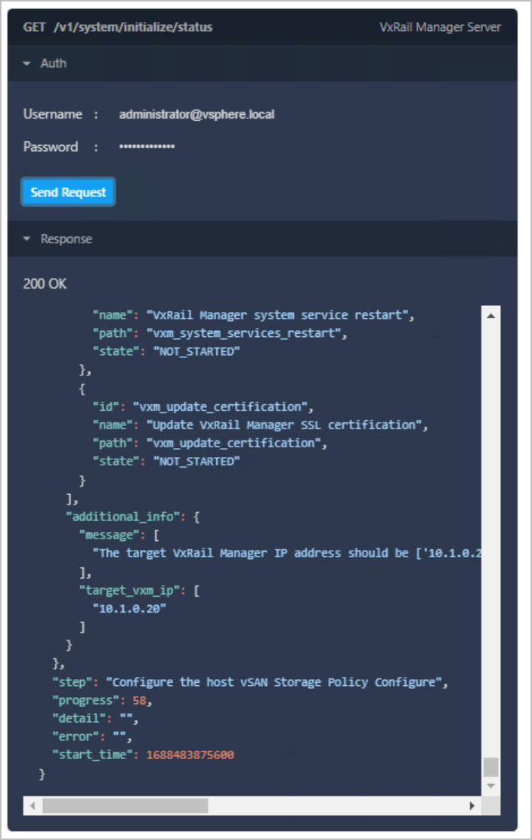This screenshot has width=532, height=840.
Task: Select the GET /v1/system/initialize/status endpoint header
Action: click(x=118, y=27)
